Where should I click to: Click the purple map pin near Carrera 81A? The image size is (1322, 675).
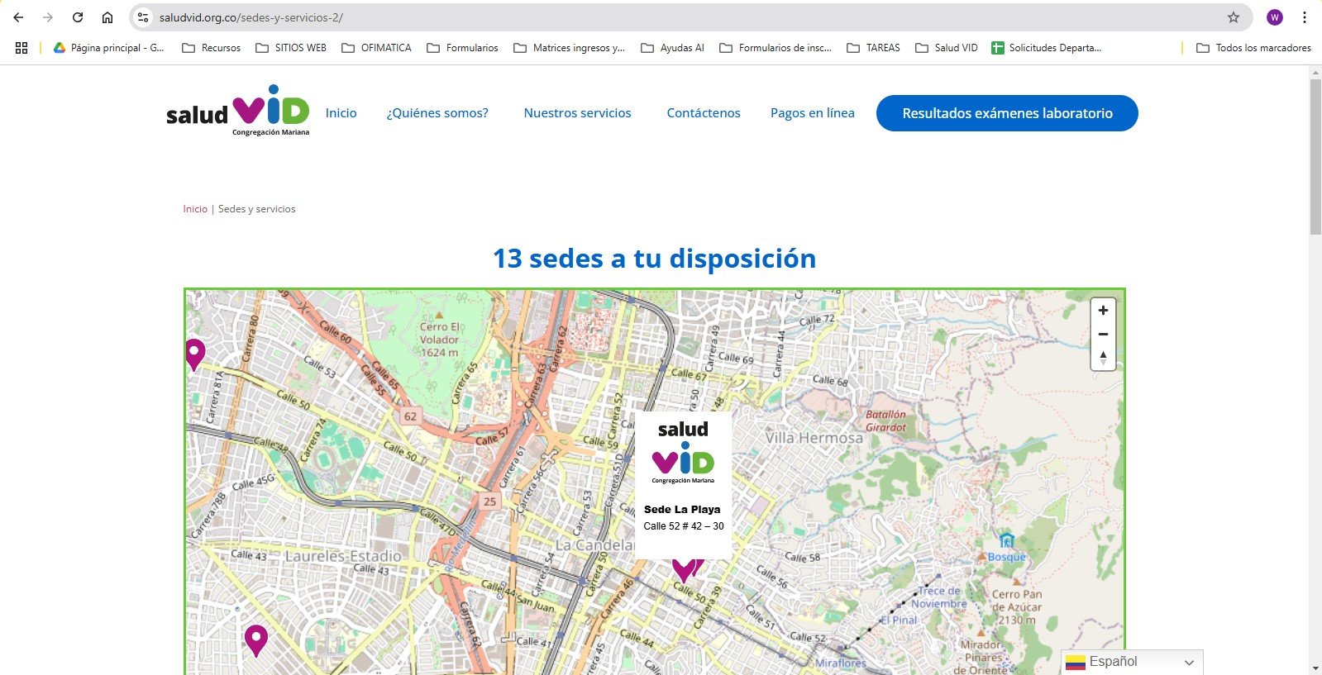[x=194, y=354]
